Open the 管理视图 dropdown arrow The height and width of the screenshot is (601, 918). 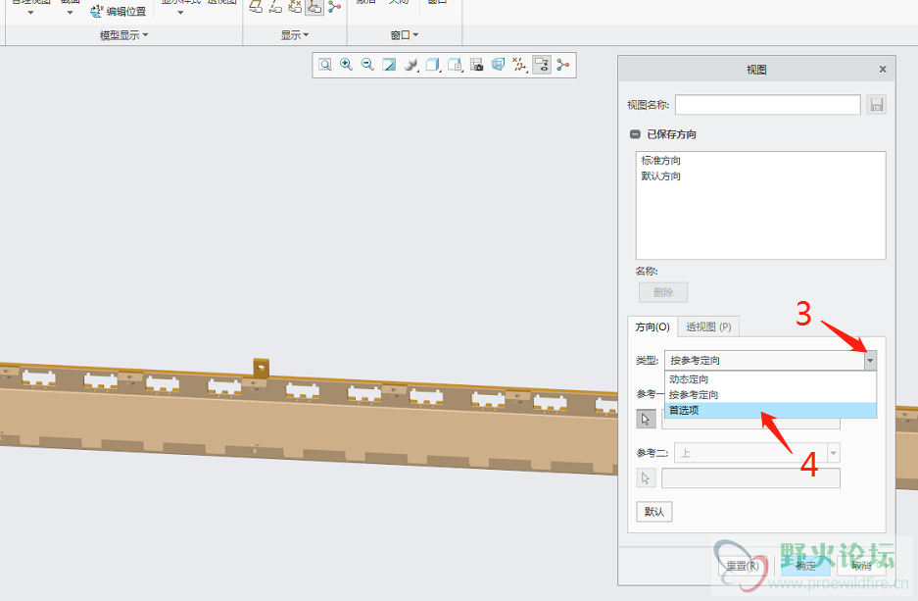[30, 13]
